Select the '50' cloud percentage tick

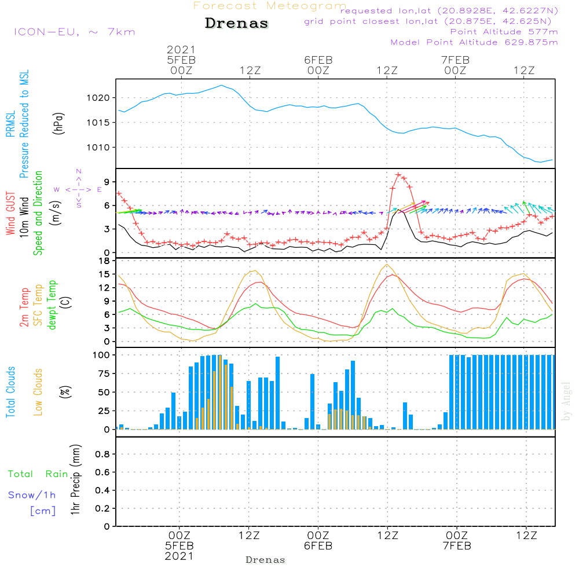coord(104,392)
